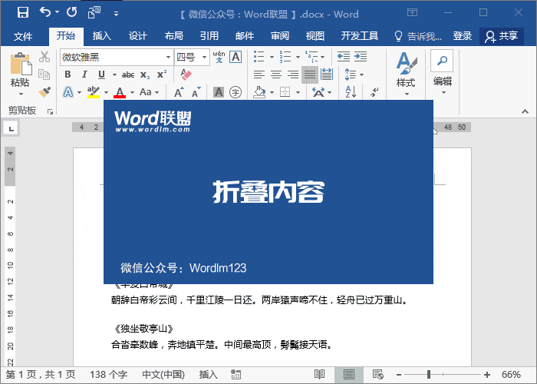Screen dimensions: 537x384
Task: Switch to the 引用 ribbon tab
Action: (x=209, y=35)
